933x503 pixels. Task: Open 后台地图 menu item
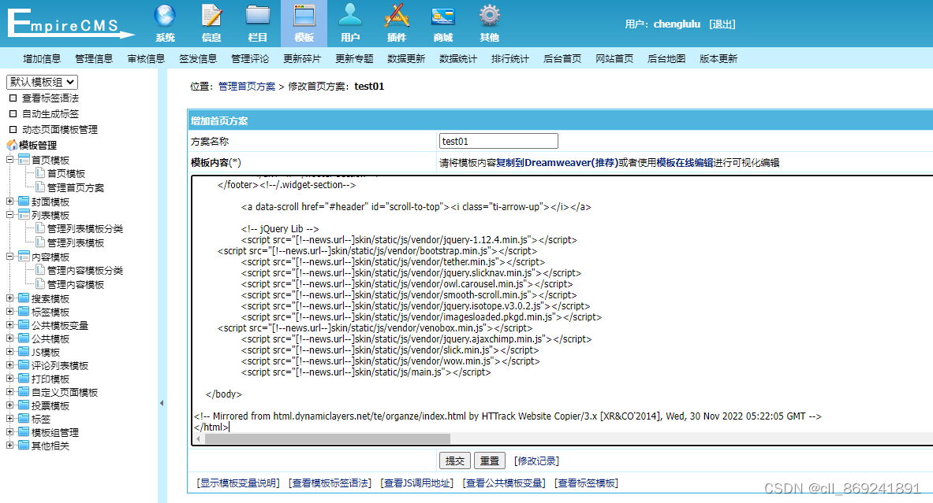pyautogui.click(x=666, y=59)
